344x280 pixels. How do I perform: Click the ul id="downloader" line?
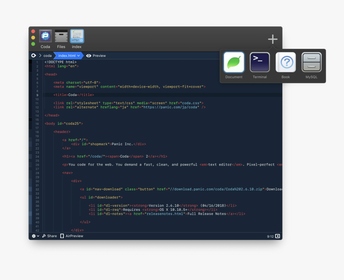101,197
